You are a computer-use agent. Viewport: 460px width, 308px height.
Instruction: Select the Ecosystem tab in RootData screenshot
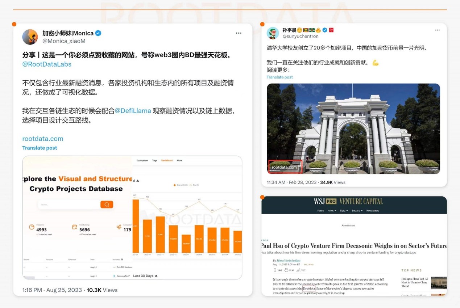(142, 160)
